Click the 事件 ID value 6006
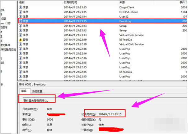The height and width of the screenshot is (134, 188). 50,119
